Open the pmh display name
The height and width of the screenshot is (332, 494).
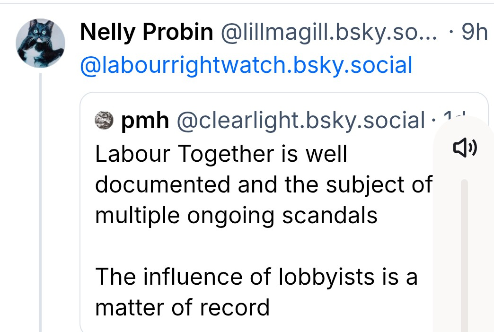point(145,121)
